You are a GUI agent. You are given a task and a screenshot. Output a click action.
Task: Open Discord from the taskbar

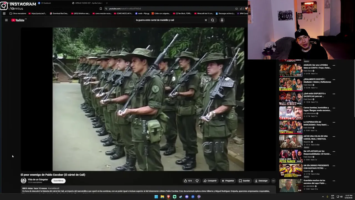187,197
